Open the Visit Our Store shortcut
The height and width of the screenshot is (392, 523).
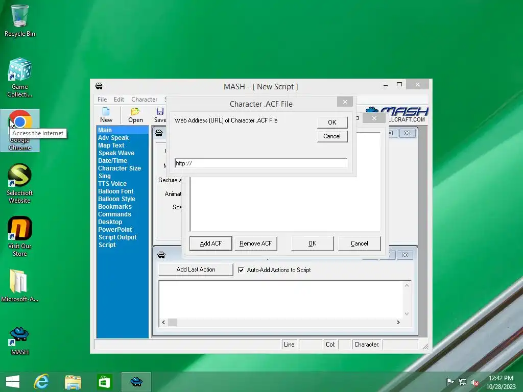point(20,236)
